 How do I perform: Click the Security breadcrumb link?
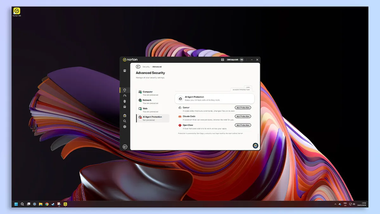(146, 67)
